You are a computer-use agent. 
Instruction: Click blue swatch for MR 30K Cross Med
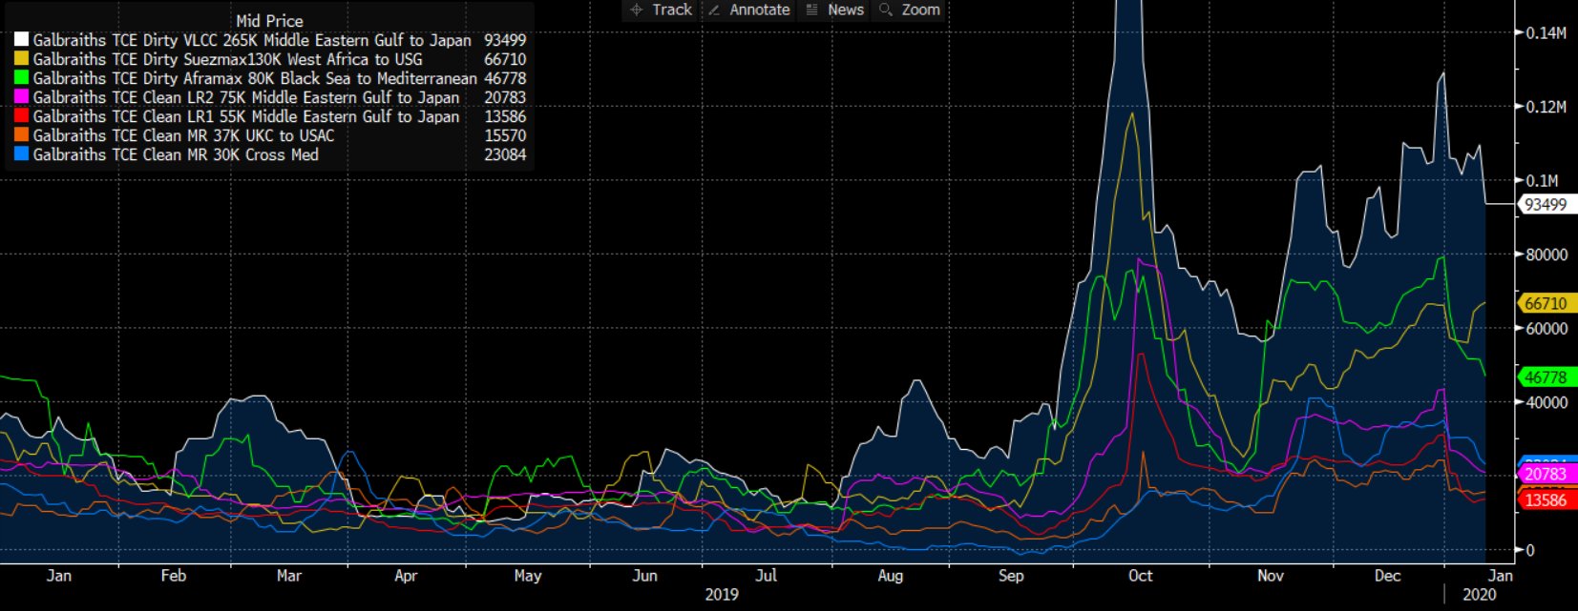coord(21,154)
